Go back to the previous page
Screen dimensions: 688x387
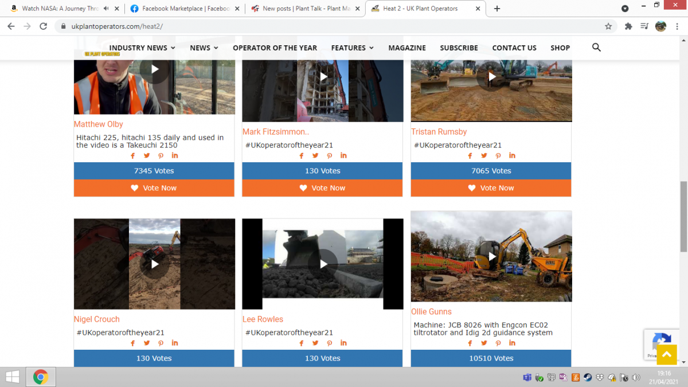click(11, 26)
